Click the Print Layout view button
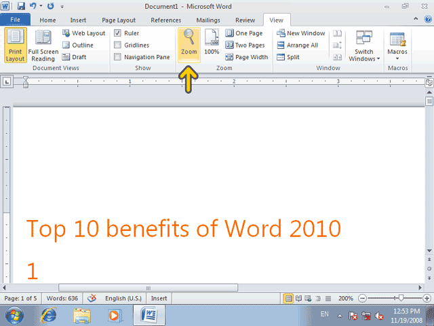The height and width of the screenshot is (326, 434). 16,46
